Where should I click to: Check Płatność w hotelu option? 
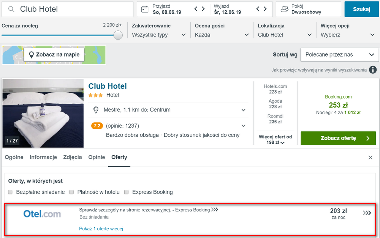coord(71,192)
